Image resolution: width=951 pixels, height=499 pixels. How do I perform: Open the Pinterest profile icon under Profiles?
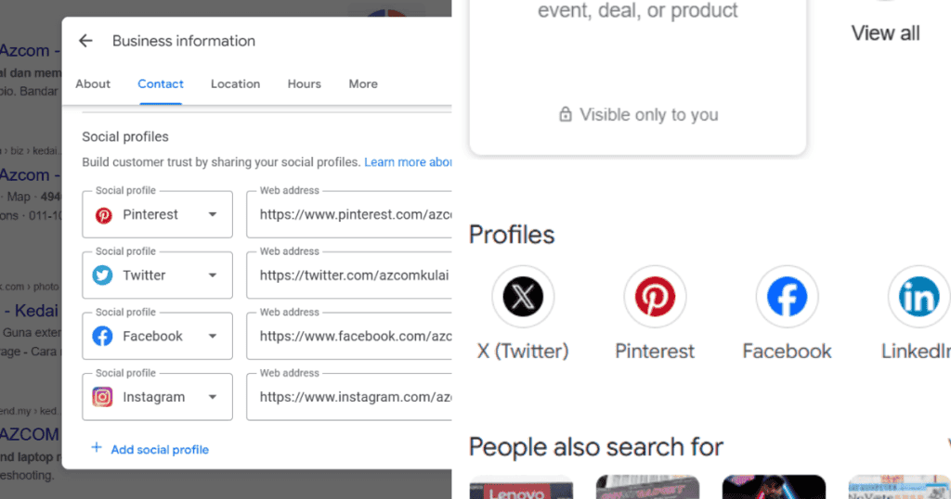pos(655,298)
